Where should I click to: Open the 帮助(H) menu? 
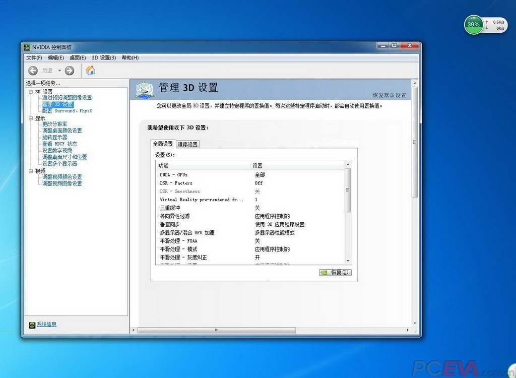[x=130, y=57]
